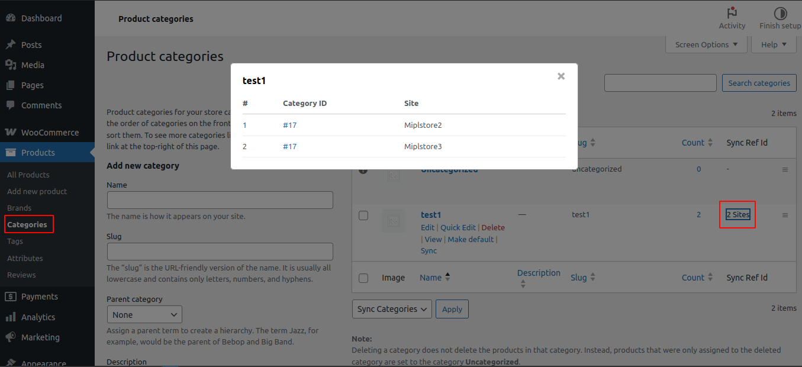Expand the Screen Options panel
The image size is (802, 367).
pos(706,44)
